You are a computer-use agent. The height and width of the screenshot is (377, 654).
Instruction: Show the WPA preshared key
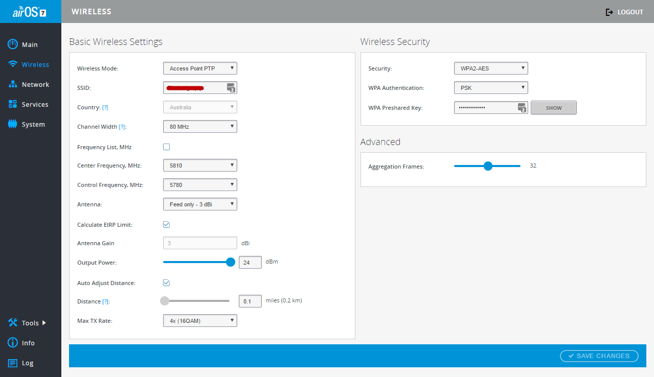(x=554, y=108)
